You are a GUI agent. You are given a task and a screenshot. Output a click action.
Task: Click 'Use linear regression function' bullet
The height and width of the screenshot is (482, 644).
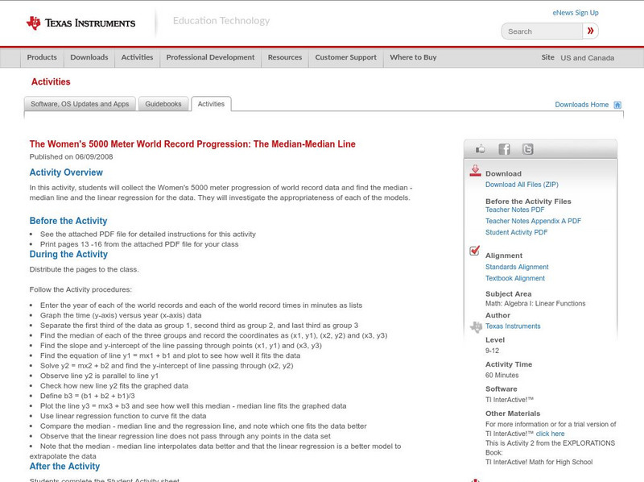click(123, 416)
